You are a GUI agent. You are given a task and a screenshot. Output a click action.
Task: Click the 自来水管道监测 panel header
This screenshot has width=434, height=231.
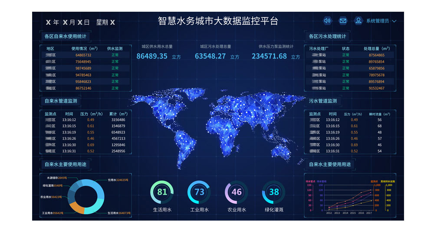[x=61, y=101]
